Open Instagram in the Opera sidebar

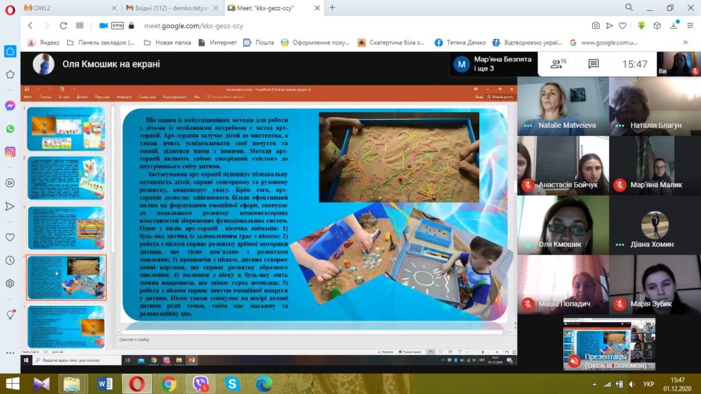[x=10, y=152]
